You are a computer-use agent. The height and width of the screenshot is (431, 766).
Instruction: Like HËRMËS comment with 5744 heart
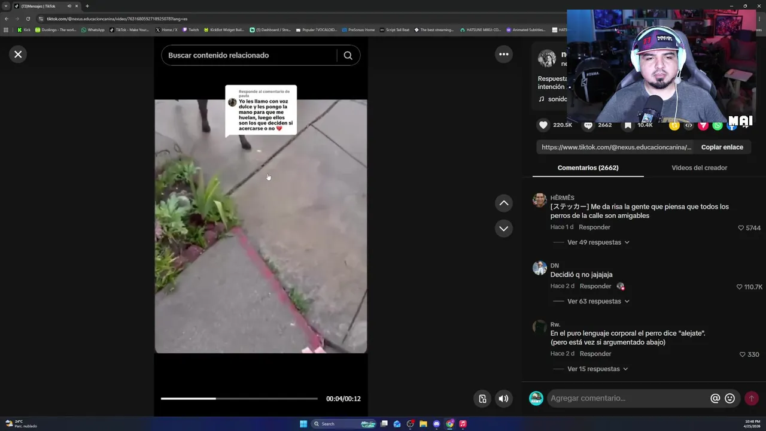click(x=741, y=228)
